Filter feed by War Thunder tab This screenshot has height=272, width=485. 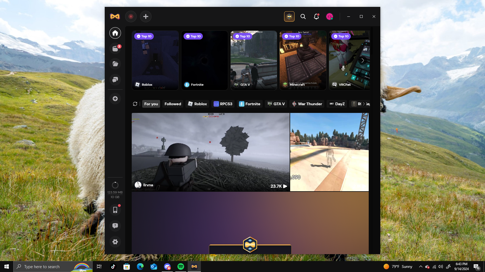[x=307, y=104]
